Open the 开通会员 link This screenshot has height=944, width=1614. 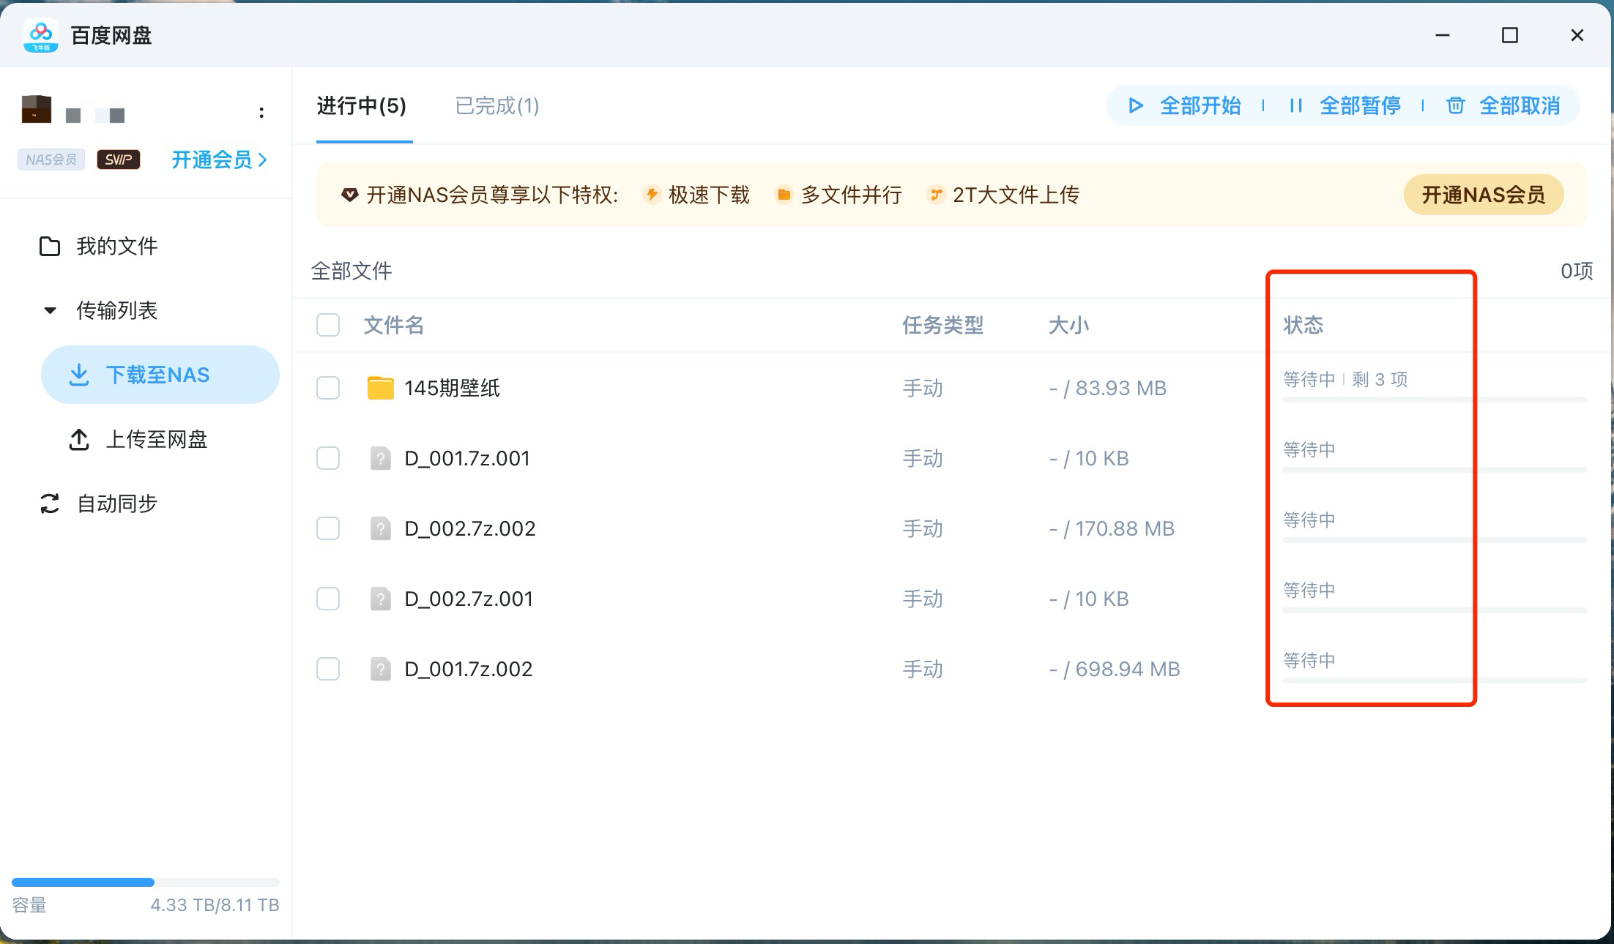(219, 160)
